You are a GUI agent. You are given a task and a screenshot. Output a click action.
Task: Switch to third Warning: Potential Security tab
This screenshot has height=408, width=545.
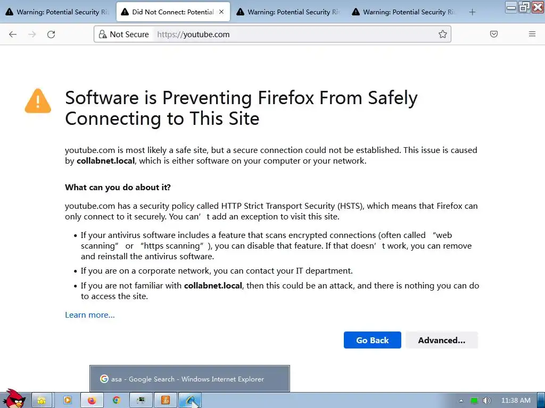(x=288, y=12)
